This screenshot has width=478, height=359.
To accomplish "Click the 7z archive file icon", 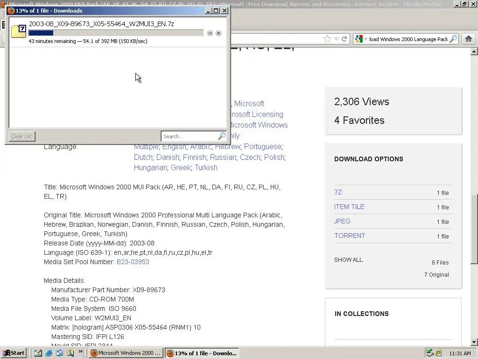I will click(x=19, y=31).
